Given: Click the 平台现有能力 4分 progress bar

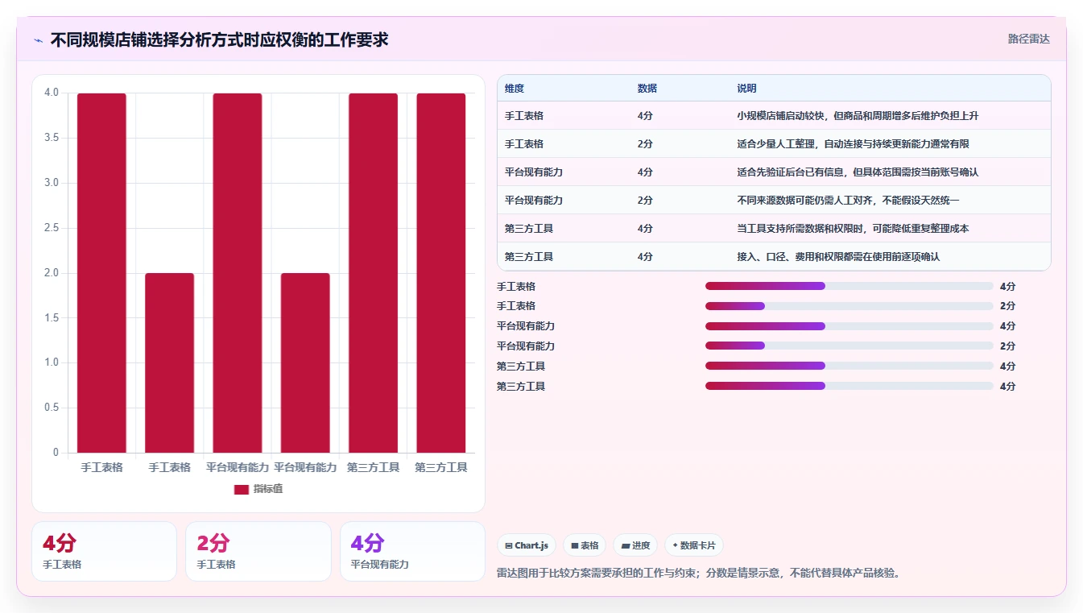Looking at the screenshot, I should click(849, 326).
